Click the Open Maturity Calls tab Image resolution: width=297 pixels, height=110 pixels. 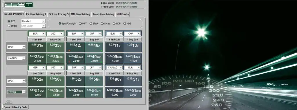click(16, 107)
